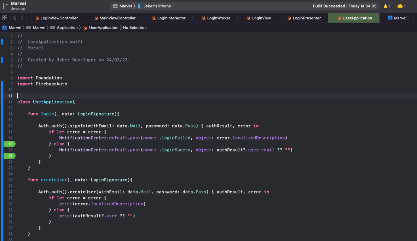Disable the breakpoint on line 21
The width and height of the screenshot is (417, 241).
click(9, 156)
